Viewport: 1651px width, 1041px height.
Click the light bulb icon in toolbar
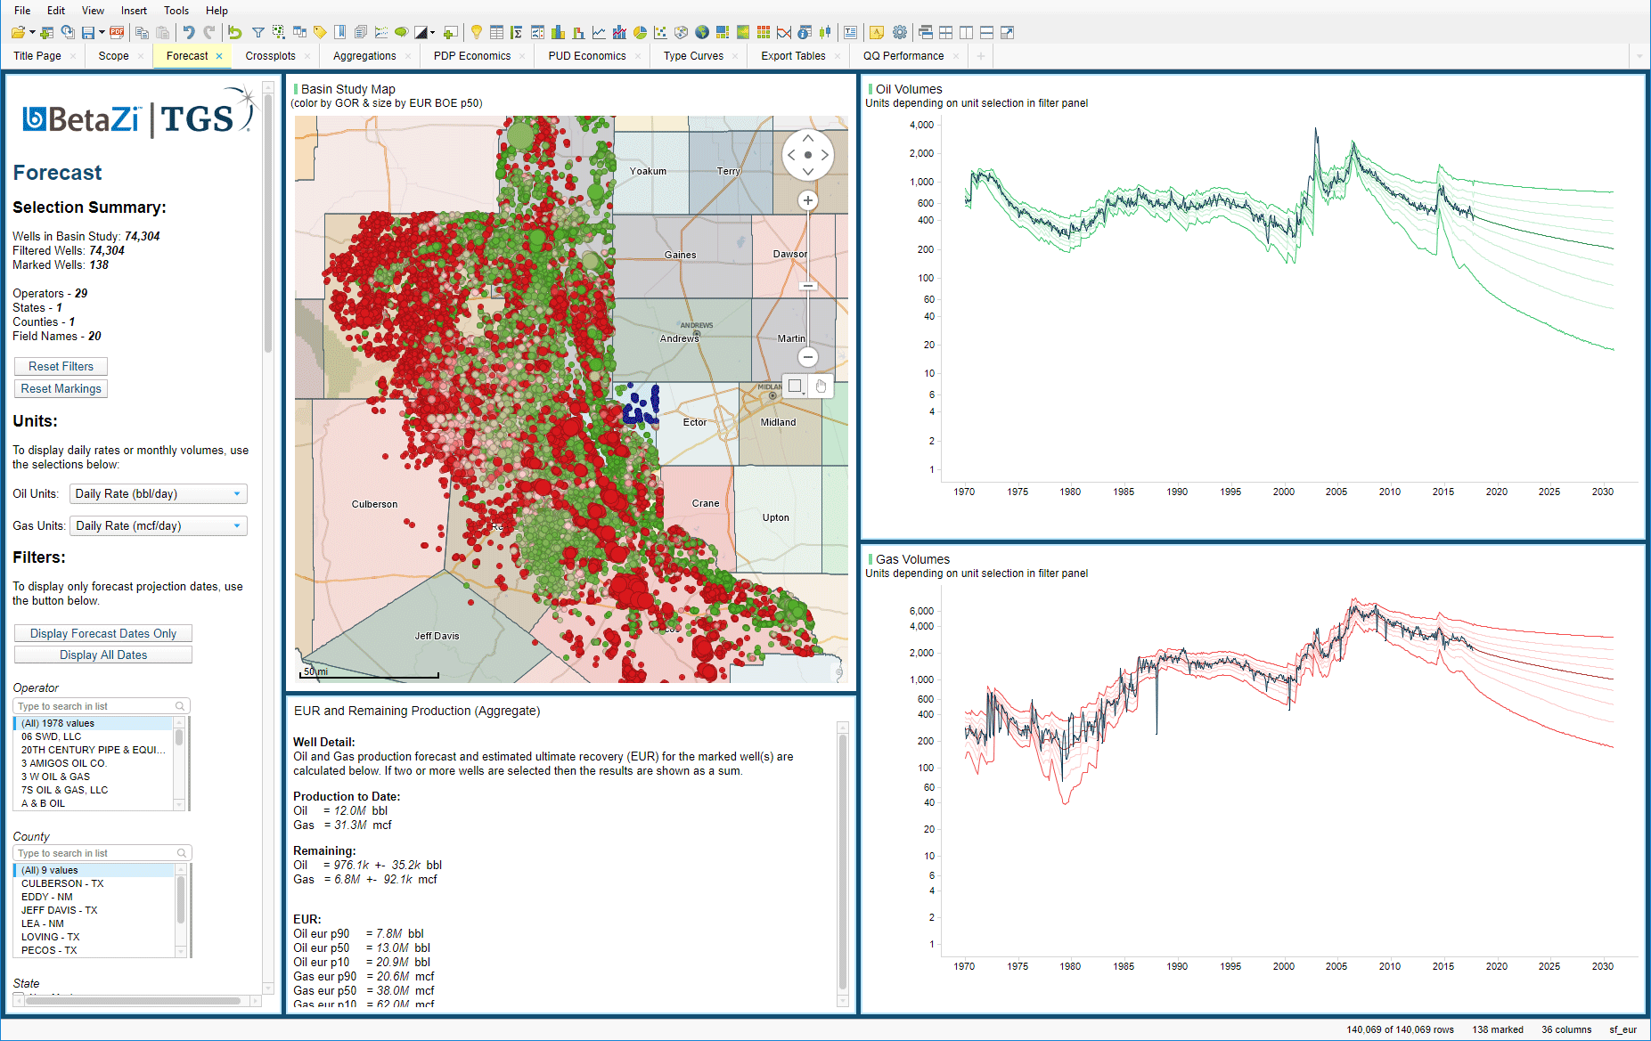tap(477, 33)
